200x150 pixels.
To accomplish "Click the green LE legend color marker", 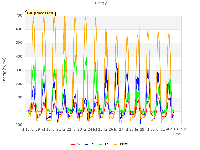I will (101, 144).
